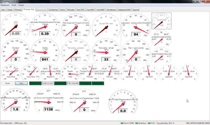Viewport: 210px width, 125px height.
Task: Click the MAF Volty gauge
Action: (16, 25)
